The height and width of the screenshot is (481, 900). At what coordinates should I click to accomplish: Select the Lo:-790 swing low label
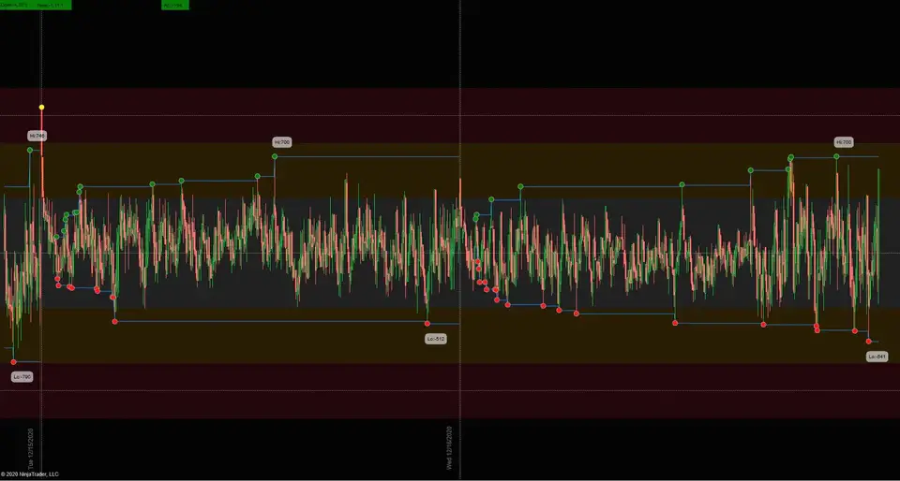(22, 376)
